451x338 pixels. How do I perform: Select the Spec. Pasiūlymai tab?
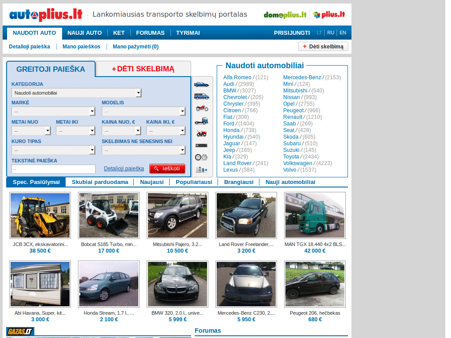(36, 182)
